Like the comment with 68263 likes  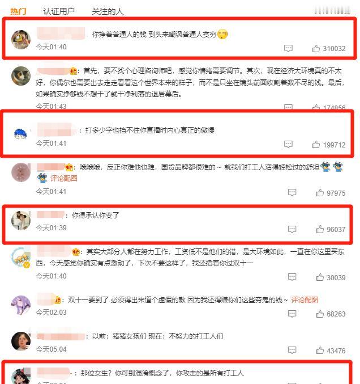coord(320,314)
